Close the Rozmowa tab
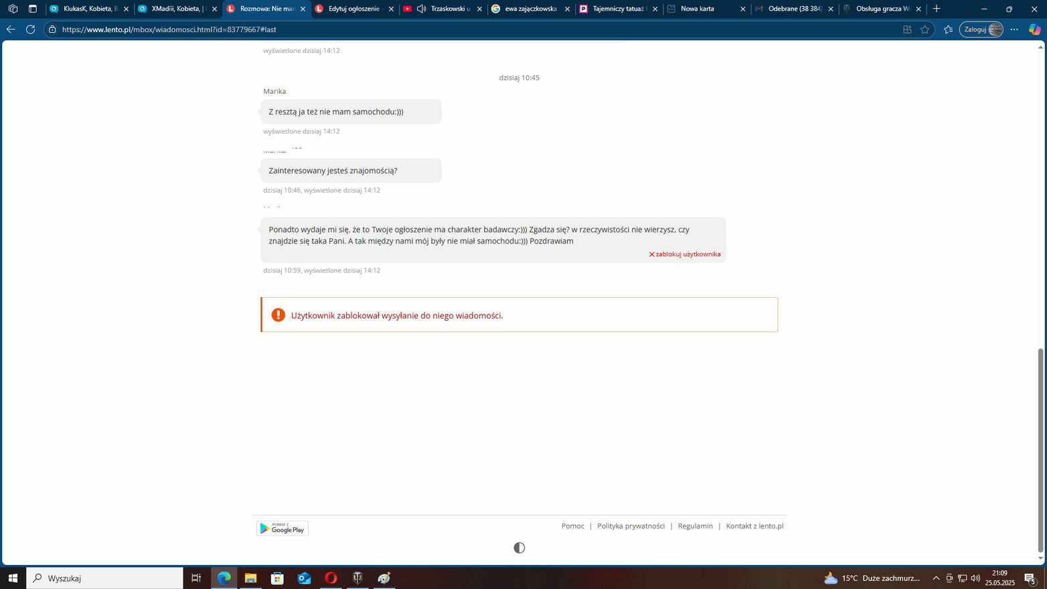 tap(303, 9)
